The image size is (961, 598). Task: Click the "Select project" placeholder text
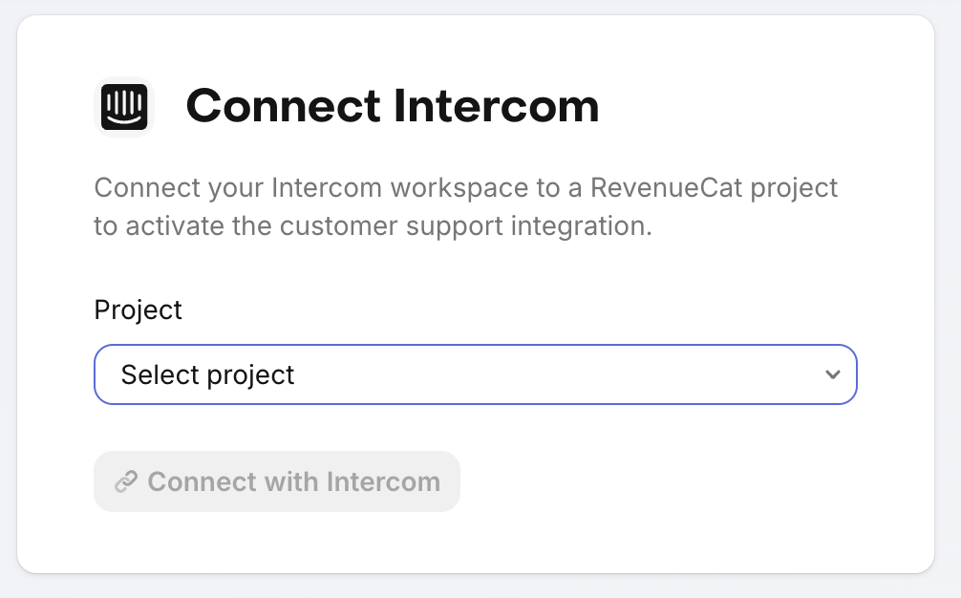click(x=207, y=374)
